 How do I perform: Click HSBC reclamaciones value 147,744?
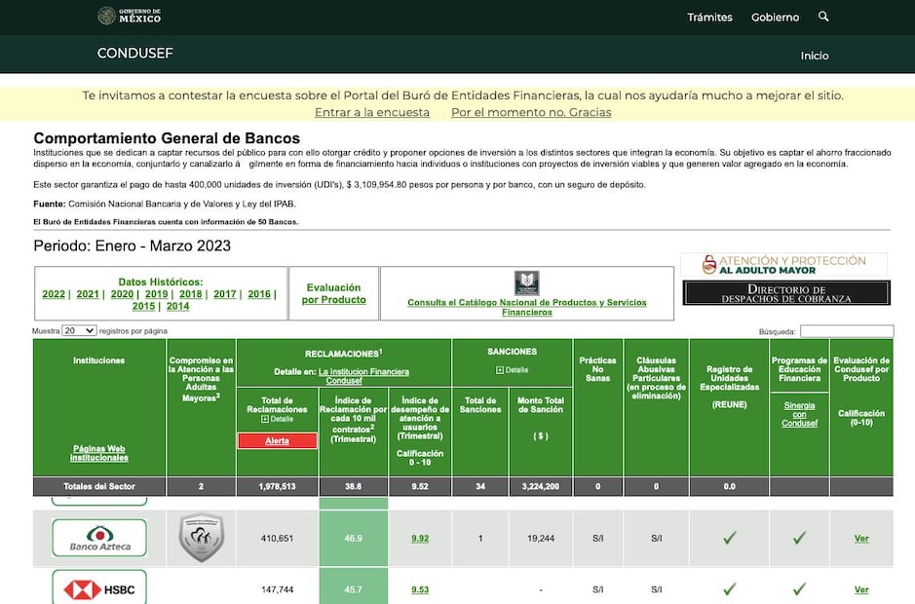[x=277, y=590]
